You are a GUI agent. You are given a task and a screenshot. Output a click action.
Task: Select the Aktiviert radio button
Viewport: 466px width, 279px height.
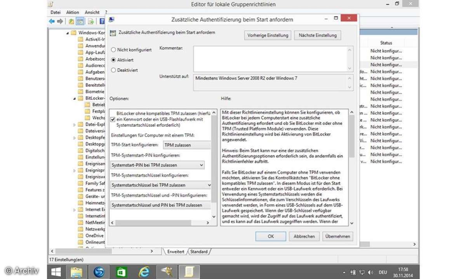point(113,60)
